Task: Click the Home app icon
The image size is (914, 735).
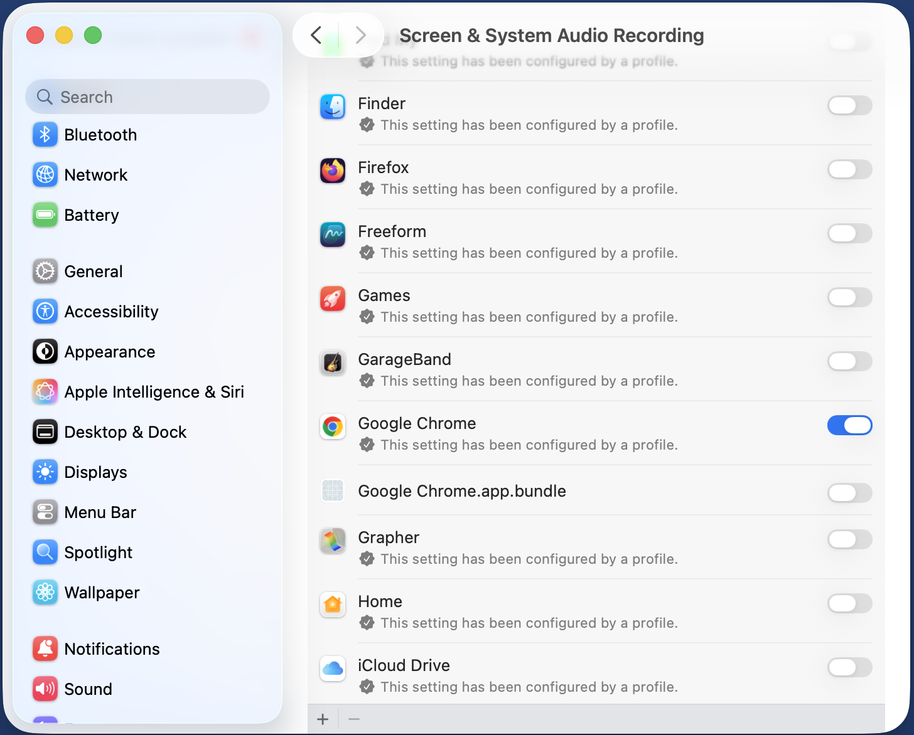Action: coord(333,605)
